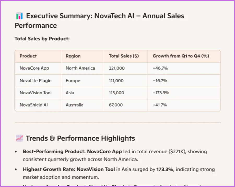Select the 221,000 total sales cell
The image size is (235, 187).
pos(117,68)
